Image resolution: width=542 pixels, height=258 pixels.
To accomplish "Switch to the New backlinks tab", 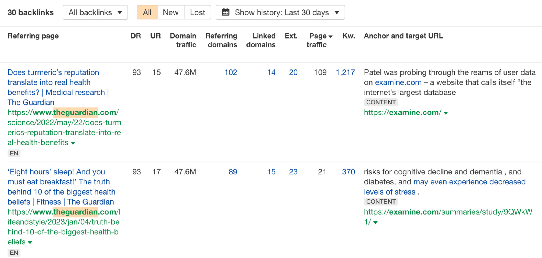I will click(x=171, y=12).
